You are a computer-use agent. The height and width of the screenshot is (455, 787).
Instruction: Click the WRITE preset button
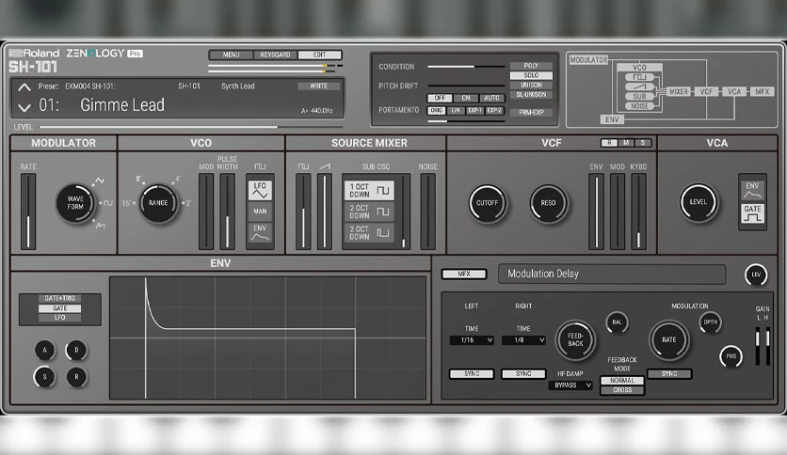319,86
